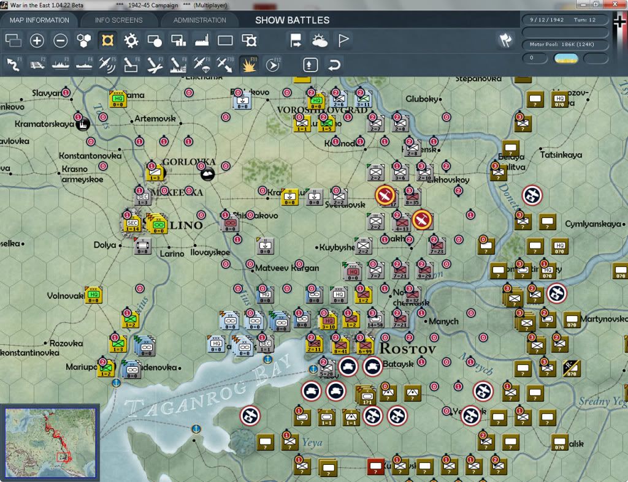Image resolution: width=628 pixels, height=482 pixels.
Task: Click the rectangle-with-bar-chart toolbar icon
Action: pyautogui.click(x=178, y=40)
